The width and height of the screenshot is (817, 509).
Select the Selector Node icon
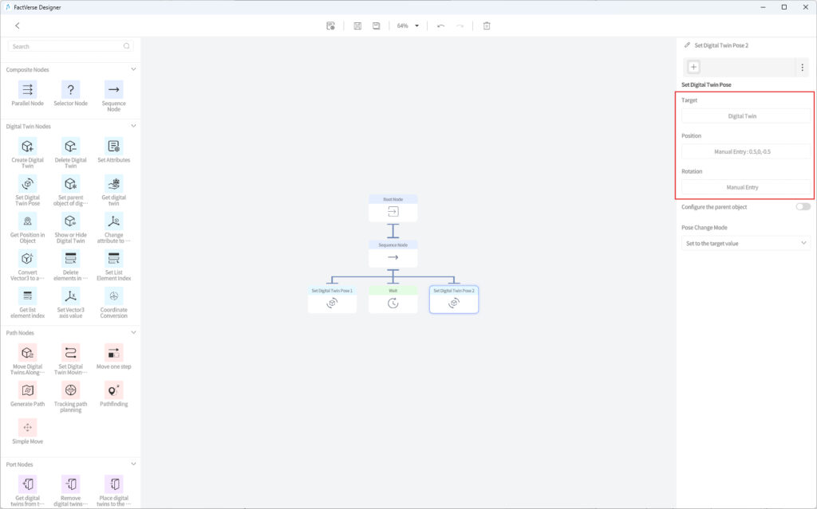tap(70, 89)
